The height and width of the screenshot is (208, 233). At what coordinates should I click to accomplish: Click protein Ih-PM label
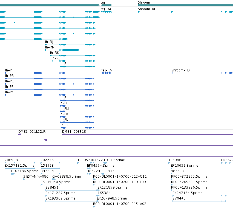tap(64, 109)
